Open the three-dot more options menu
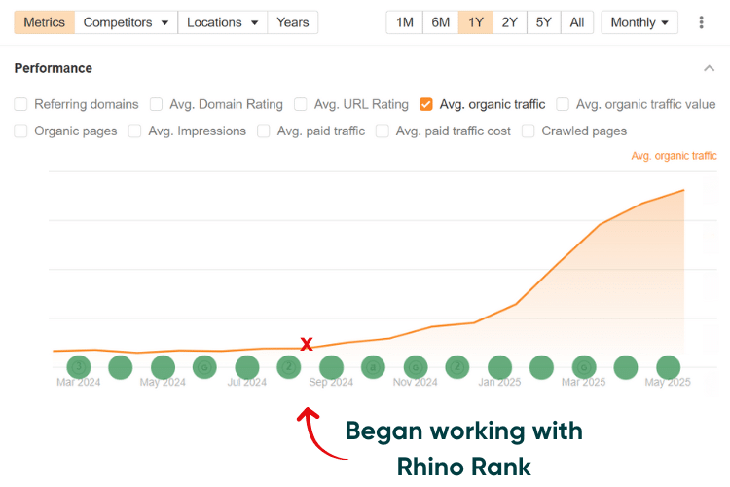The width and height of the screenshot is (730, 487). coord(701,22)
